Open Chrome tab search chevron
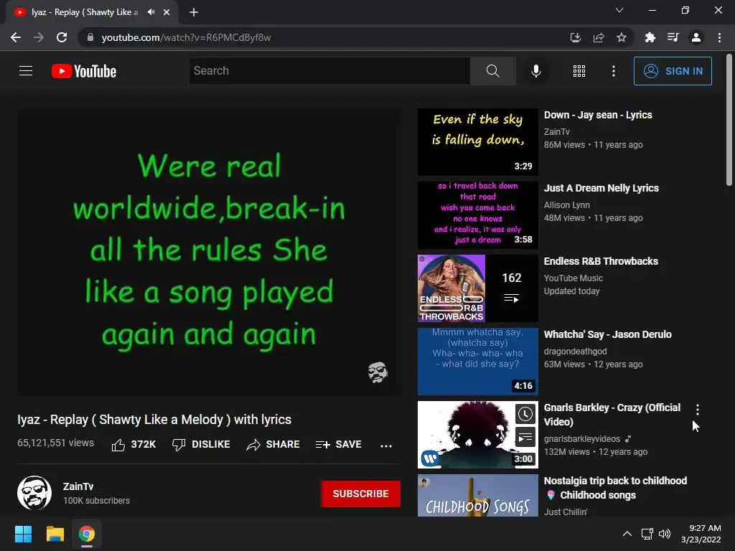 pyautogui.click(x=619, y=10)
